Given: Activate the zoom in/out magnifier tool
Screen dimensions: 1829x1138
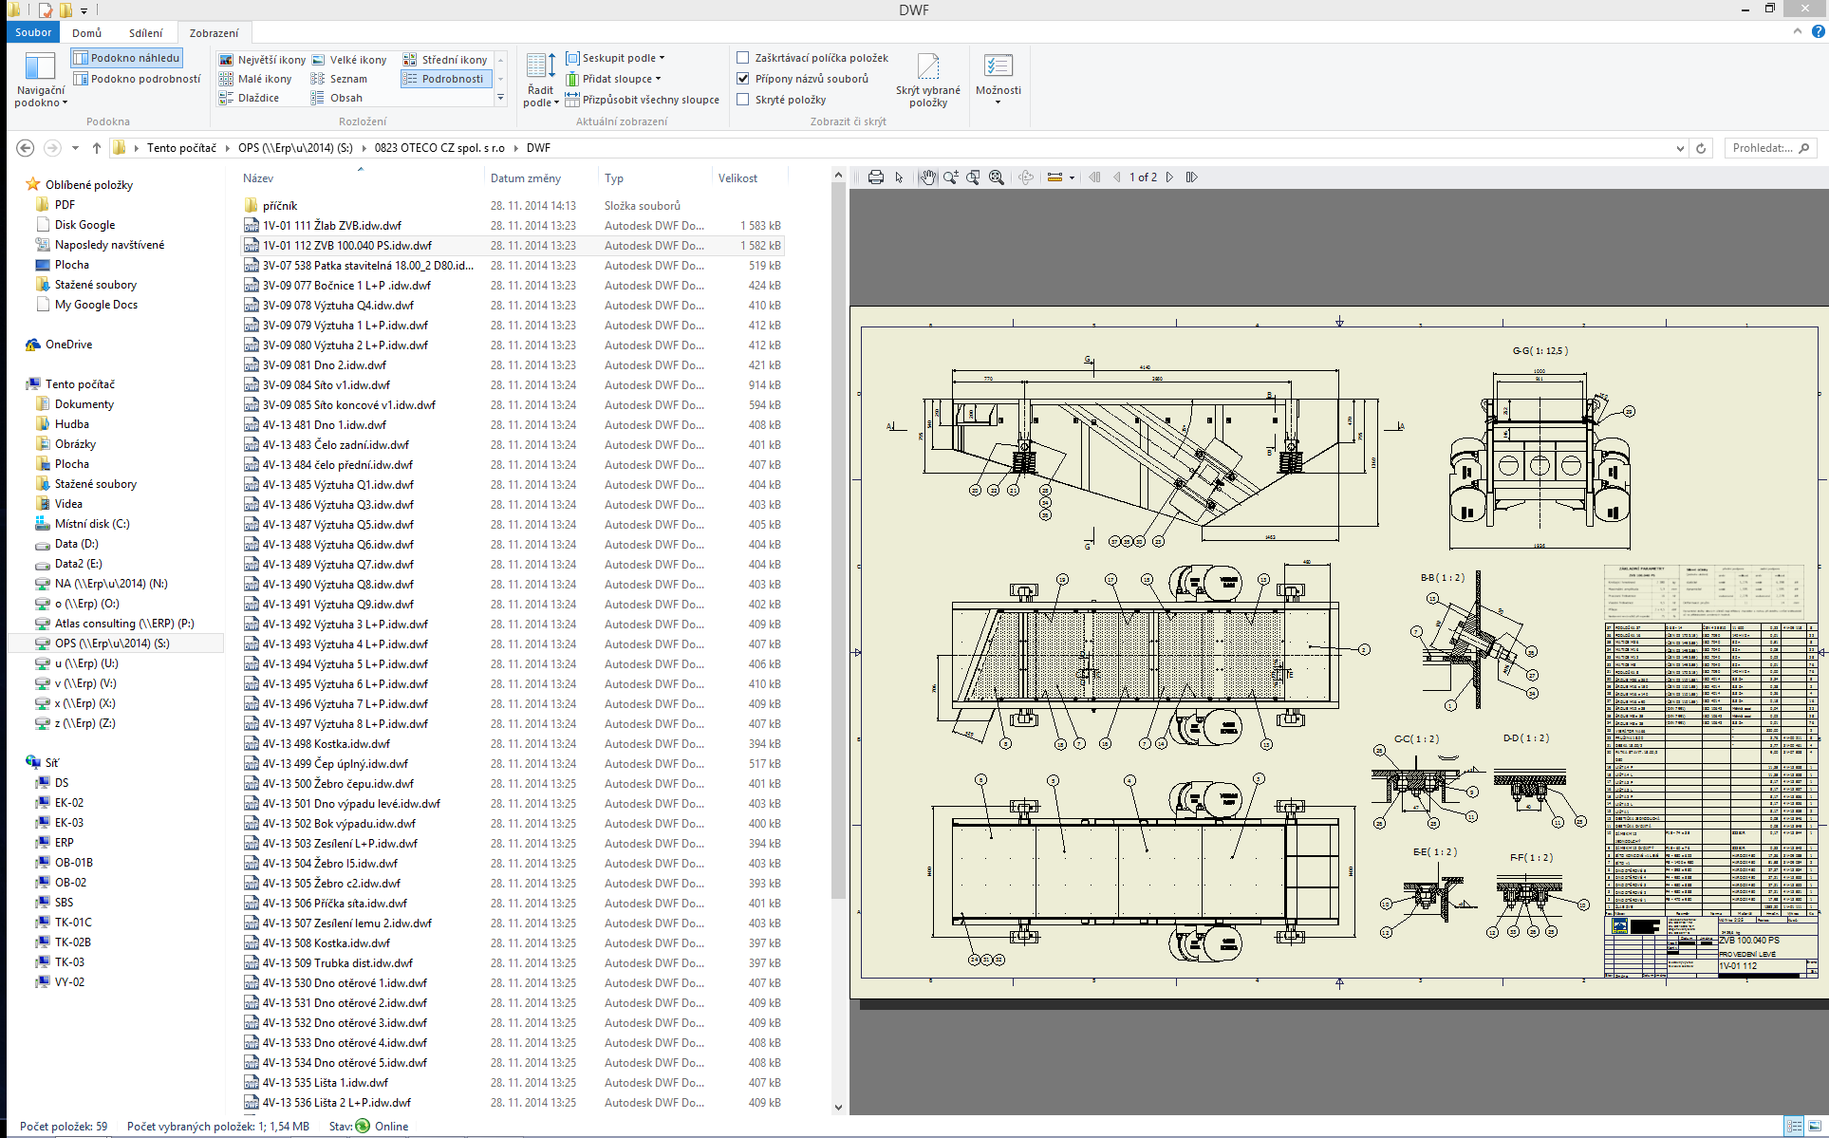Looking at the screenshot, I should tap(950, 177).
